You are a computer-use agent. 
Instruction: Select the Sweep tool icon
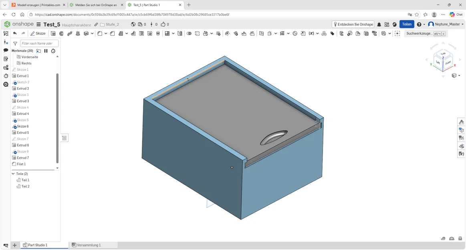click(x=70, y=34)
